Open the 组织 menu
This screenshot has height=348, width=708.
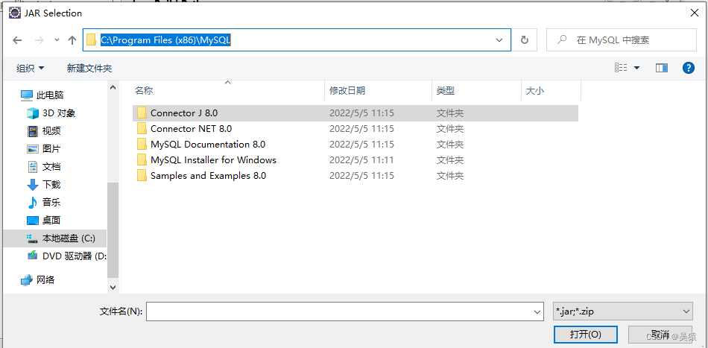point(31,68)
